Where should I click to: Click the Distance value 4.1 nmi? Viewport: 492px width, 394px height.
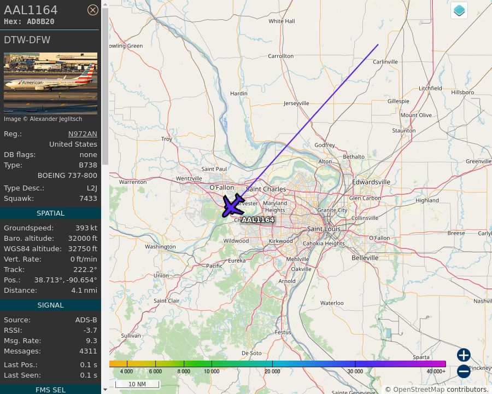point(84,291)
